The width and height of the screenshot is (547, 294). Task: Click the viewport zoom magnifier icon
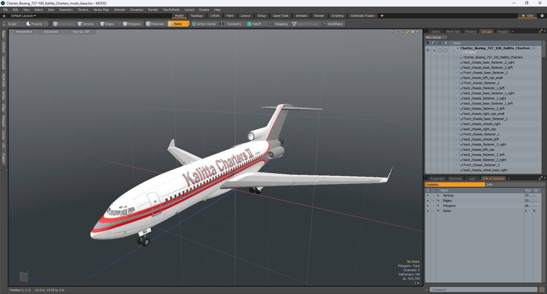point(403,32)
